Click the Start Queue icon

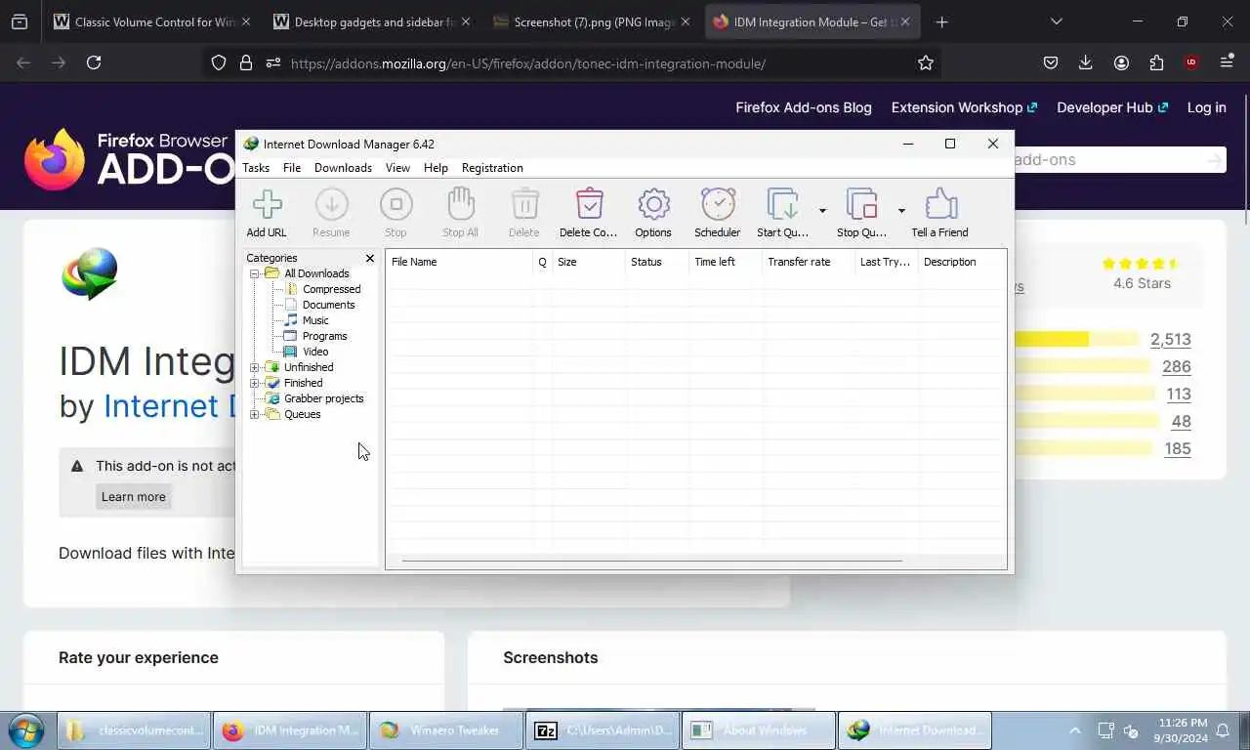[x=782, y=205]
